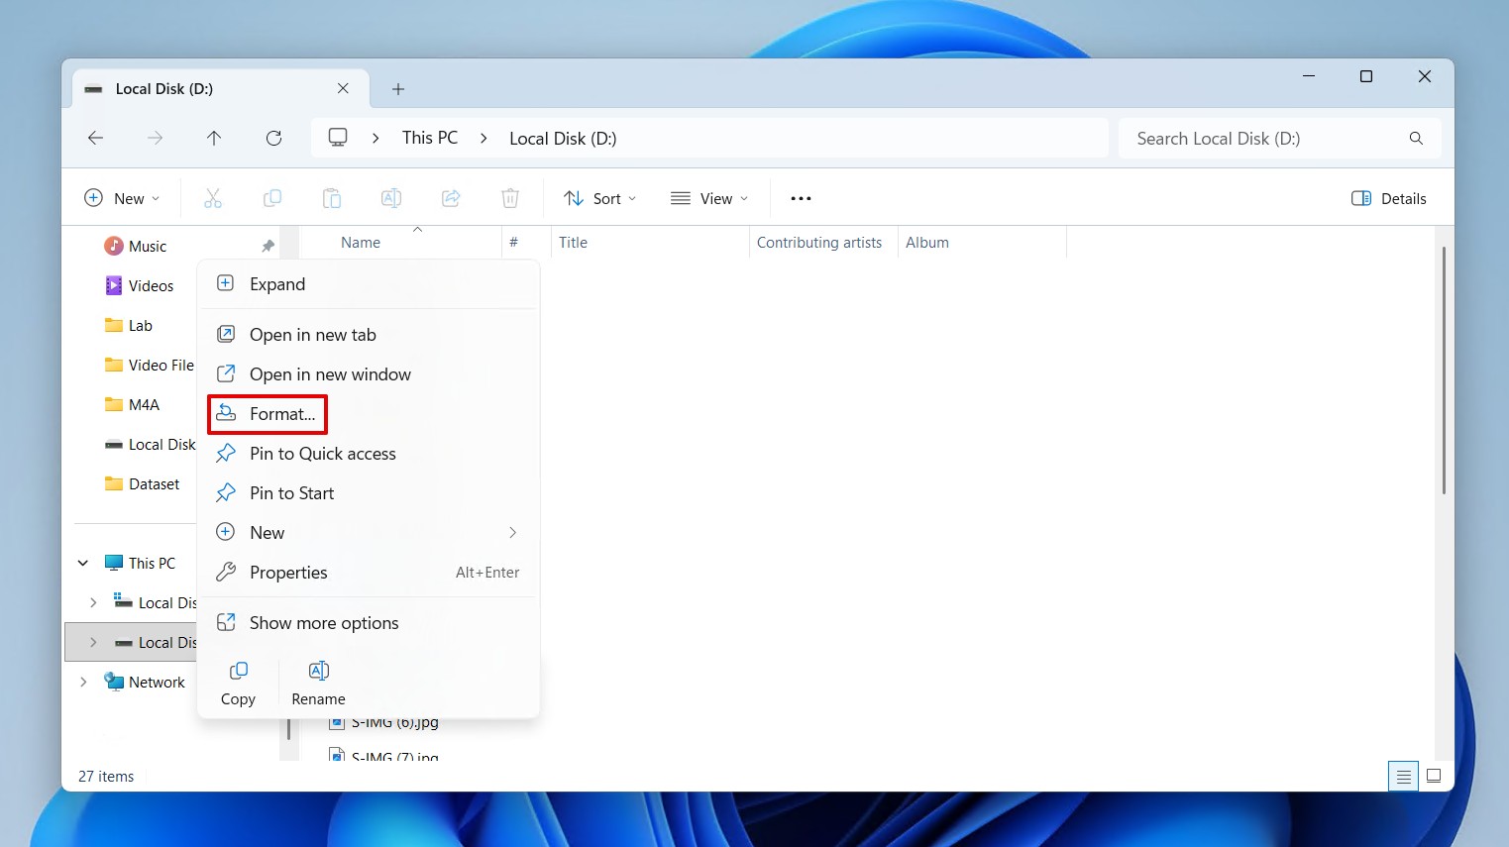1509x847 pixels.
Task: Add a new tab with plus icon
Action: tap(398, 89)
